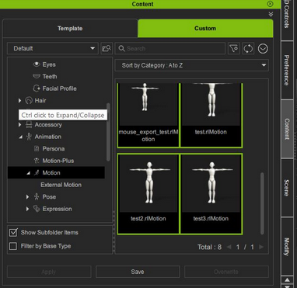Click into the Search field
Image resolution: width=297 pixels, height=288 pixels.
pos(170,48)
